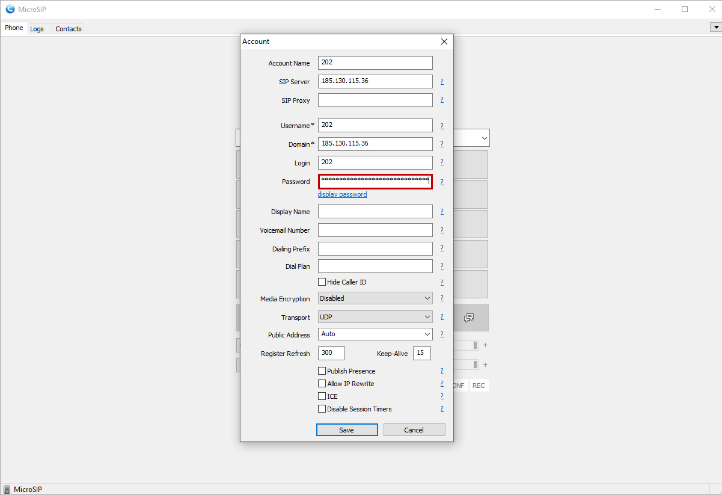Switch to the Logs tab
Screen dimensions: 722x495
[37, 29]
